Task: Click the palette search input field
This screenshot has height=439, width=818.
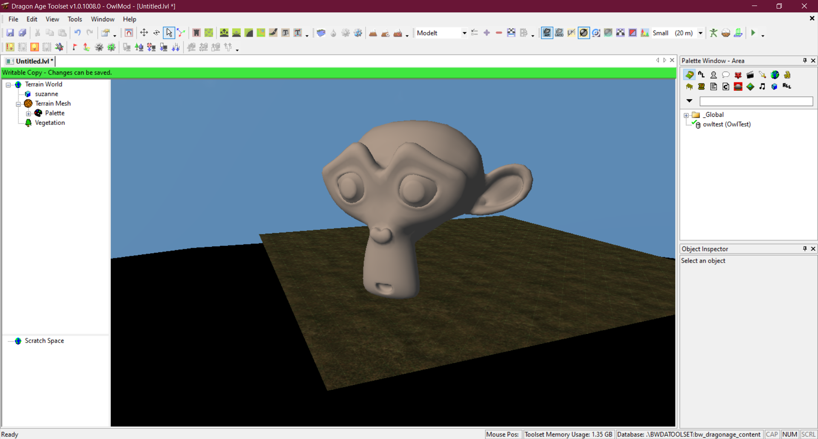Action: [756, 101]
